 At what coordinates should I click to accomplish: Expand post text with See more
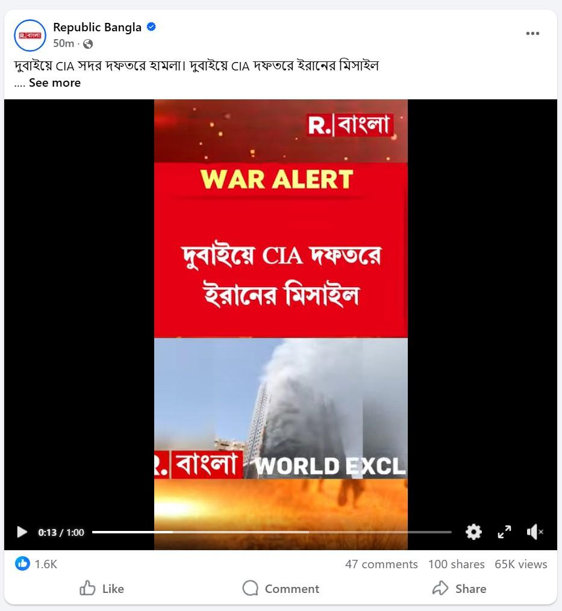coord(55,82)
